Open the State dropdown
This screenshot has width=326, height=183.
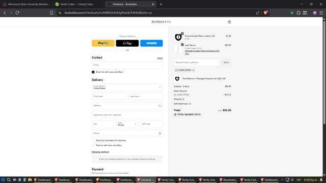pyautogui.click(x=127, y=124)
